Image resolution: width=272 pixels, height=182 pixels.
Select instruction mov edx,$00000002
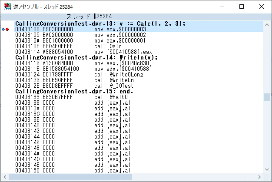coord(139,35)
